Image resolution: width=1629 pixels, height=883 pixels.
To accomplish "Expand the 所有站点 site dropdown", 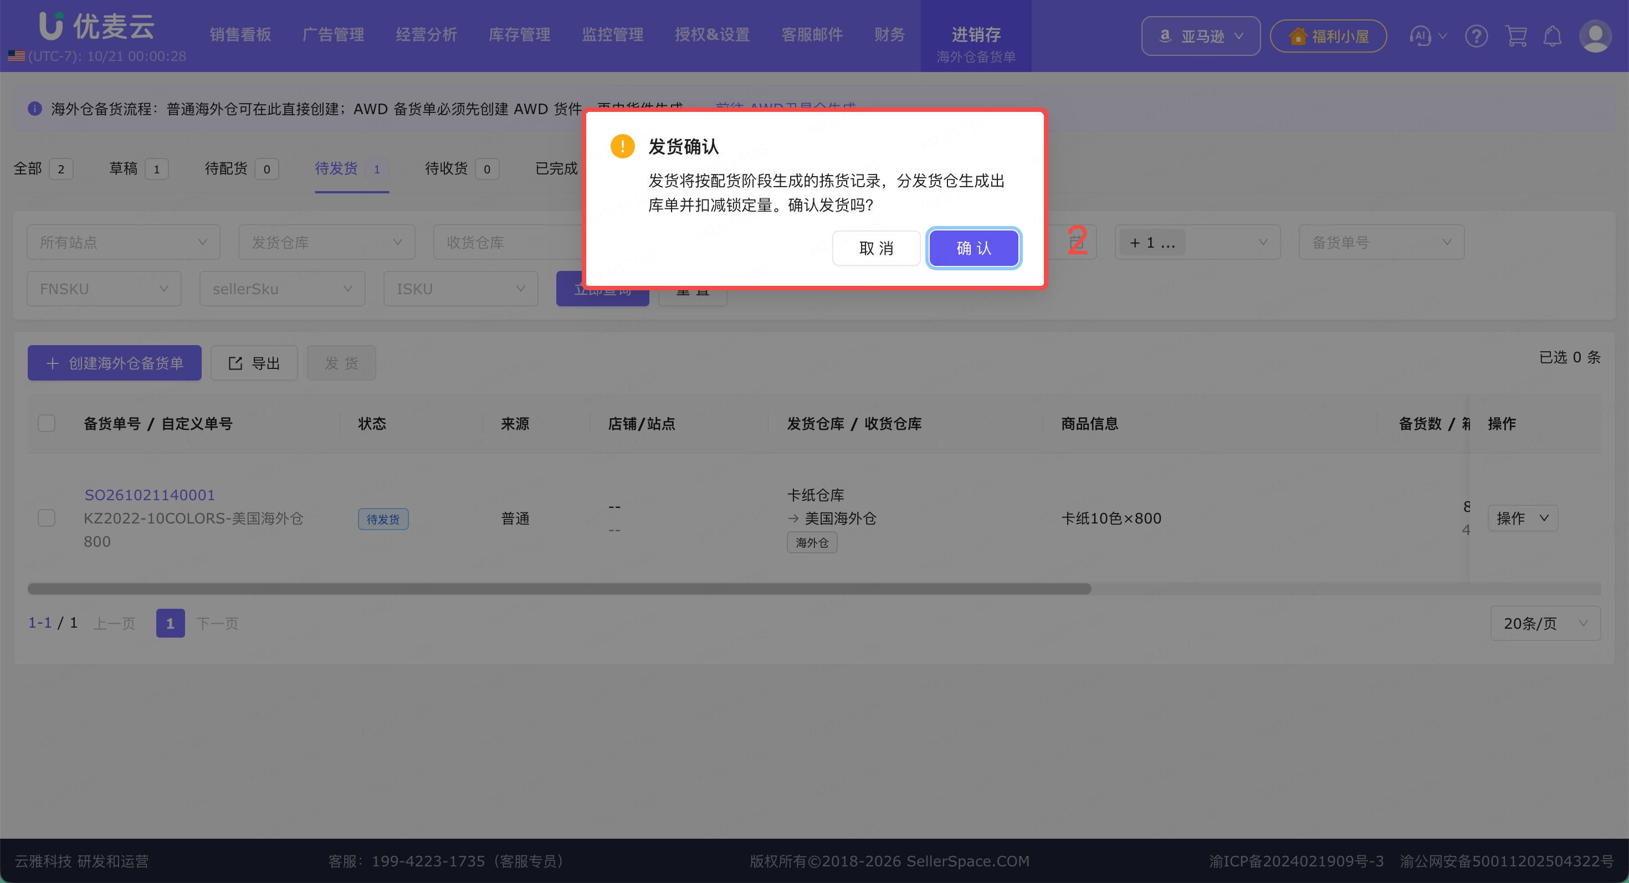I will (124, 242).
